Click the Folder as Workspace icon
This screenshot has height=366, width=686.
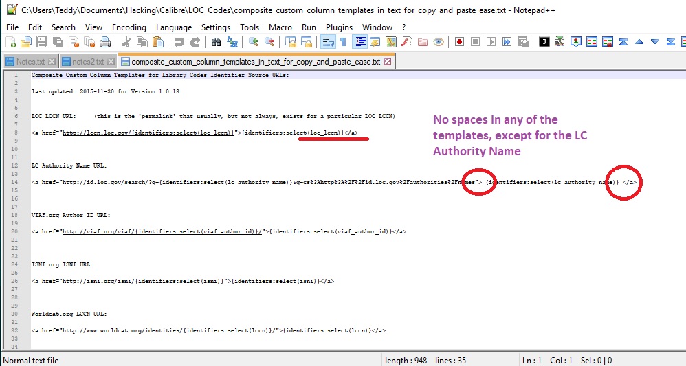tap(423, 42)
